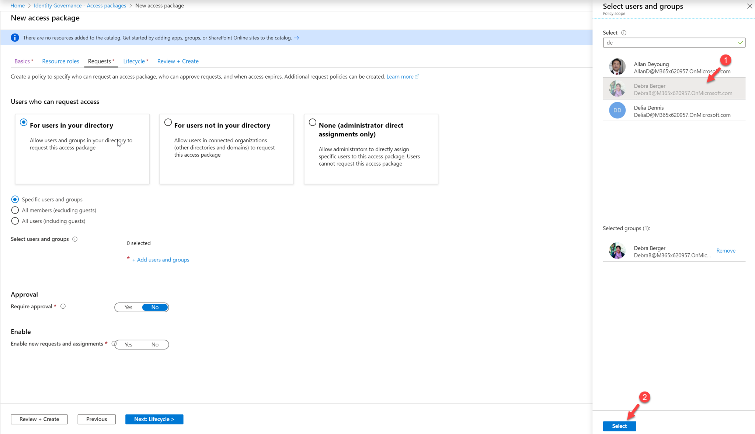Select the 'For users not in your directory' option
This screenshot has height=434, width=755.
click(168, 122)
